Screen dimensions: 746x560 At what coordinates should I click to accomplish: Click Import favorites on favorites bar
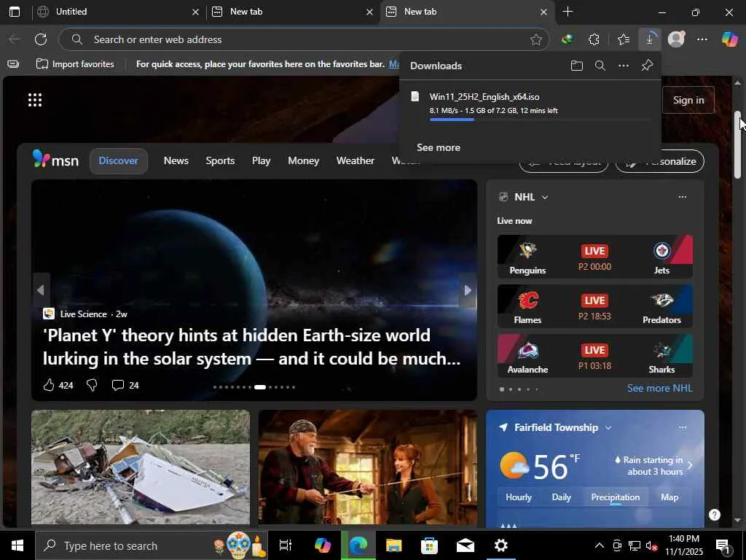[x=76, y=64]
